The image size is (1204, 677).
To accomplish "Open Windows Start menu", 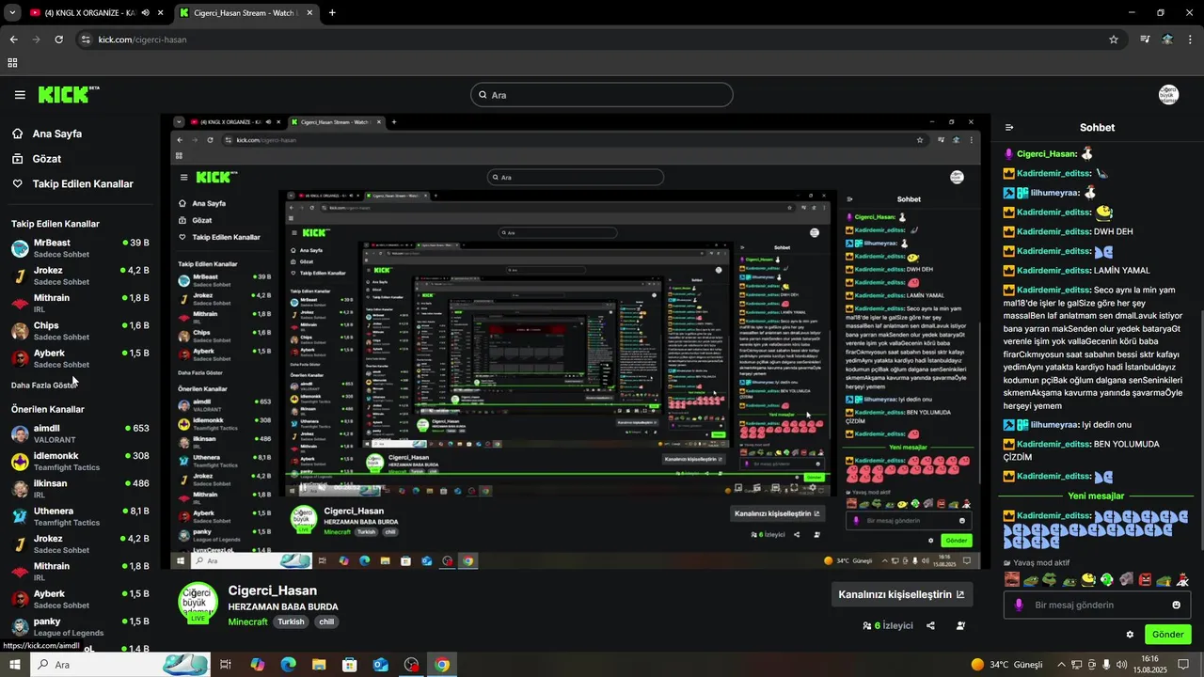I will click(x=14, y=665).
